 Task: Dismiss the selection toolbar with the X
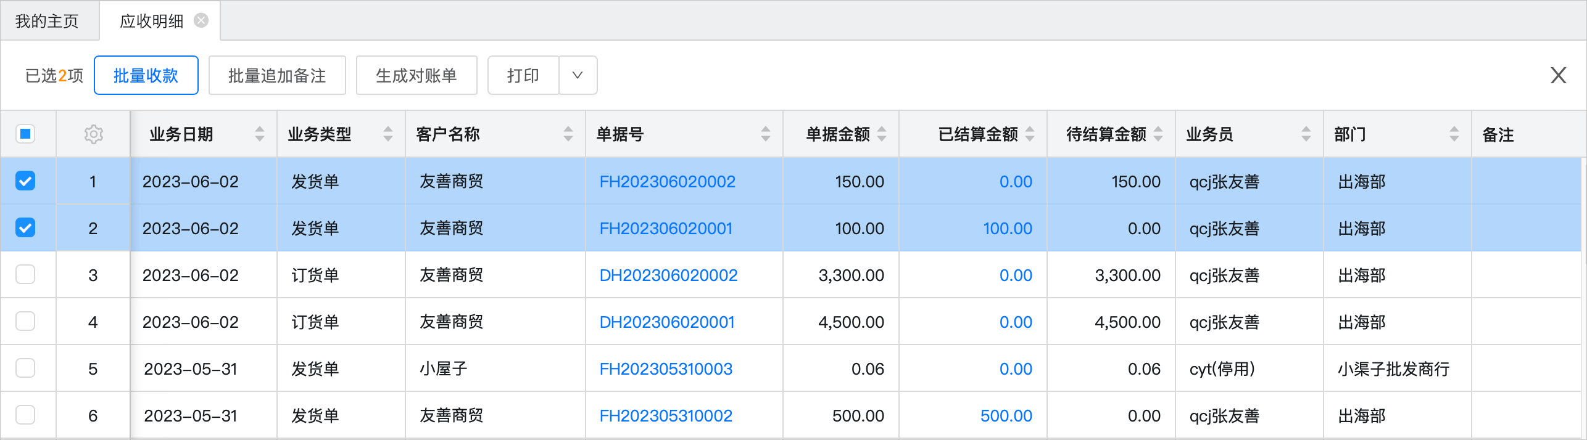pyautogui.click(x=1558, y=75)
